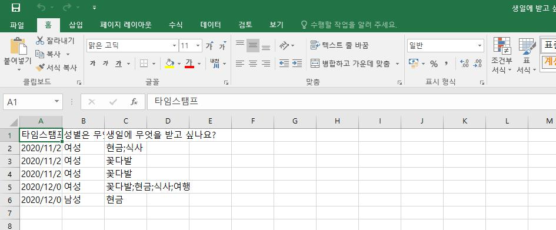Viewport: 556px width, 230px height.
Task: Open the fill color dropdown arrow
Action: click(x=179, y=64)
